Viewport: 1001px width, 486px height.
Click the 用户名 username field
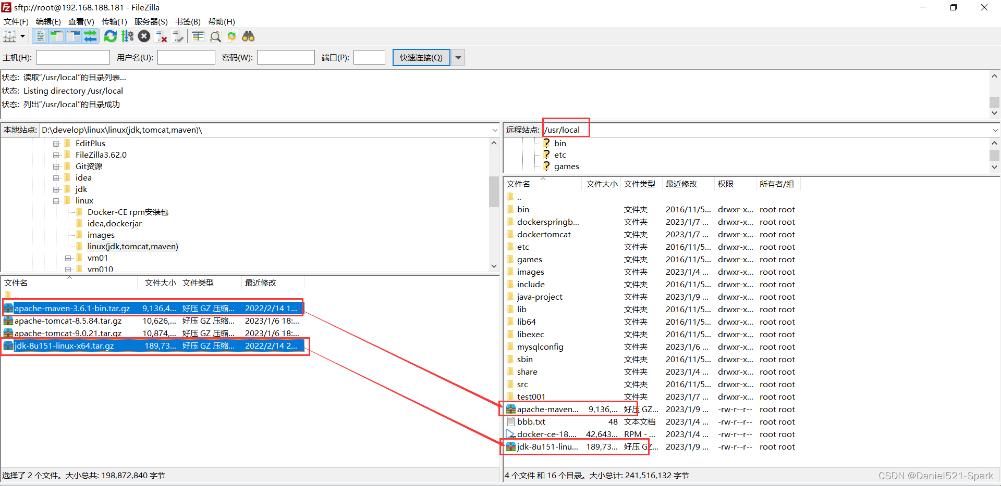click(x=187, y=57)
